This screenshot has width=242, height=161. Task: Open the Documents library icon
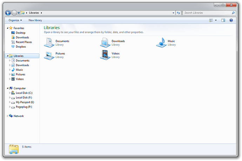49,43
